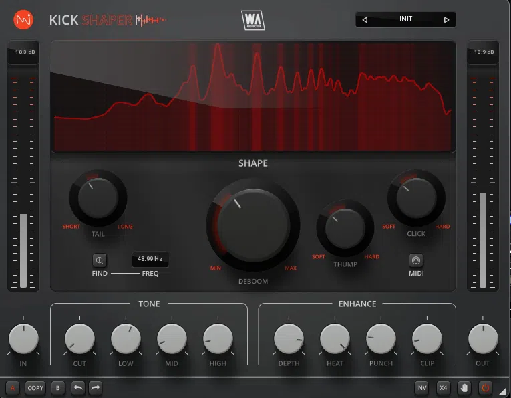Click the MID tone knob
Viewport: 511px width, 398px height.
172,339
